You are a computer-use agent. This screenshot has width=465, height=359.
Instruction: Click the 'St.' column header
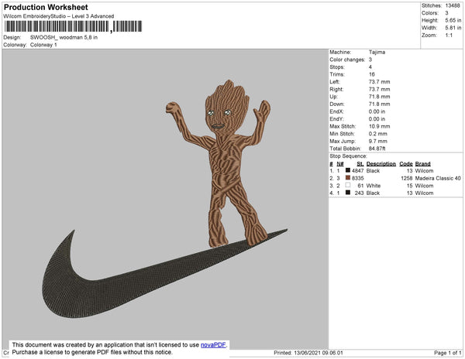[x=360, y=164]
